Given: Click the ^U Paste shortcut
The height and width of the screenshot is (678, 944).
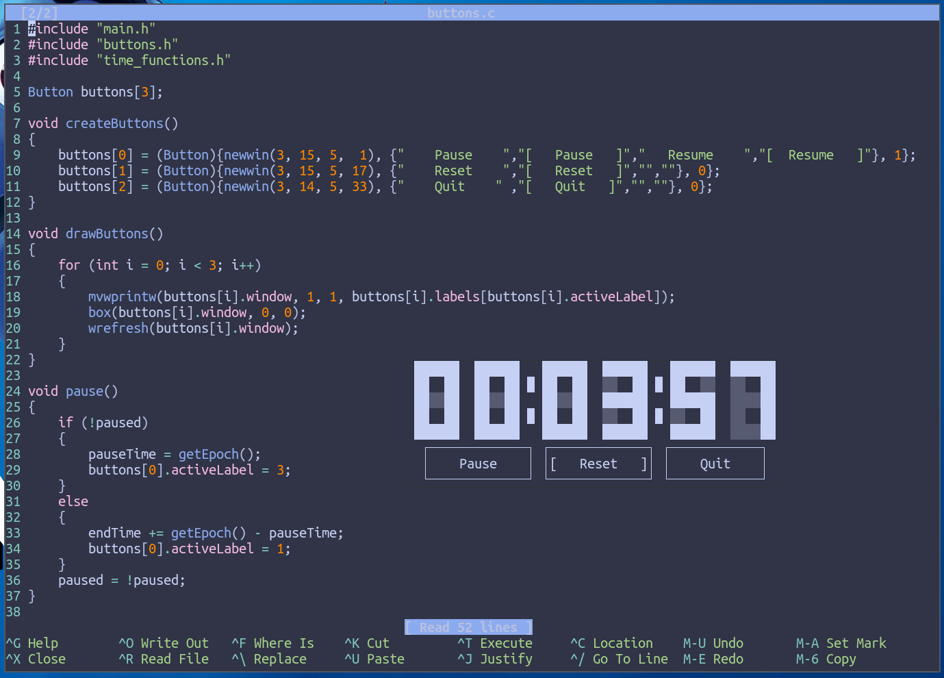Looking at the screenshot, I should click(x=374, y=659).
